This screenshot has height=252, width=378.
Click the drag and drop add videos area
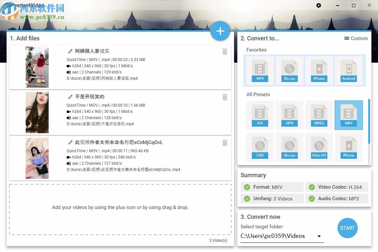pos(120,207)
